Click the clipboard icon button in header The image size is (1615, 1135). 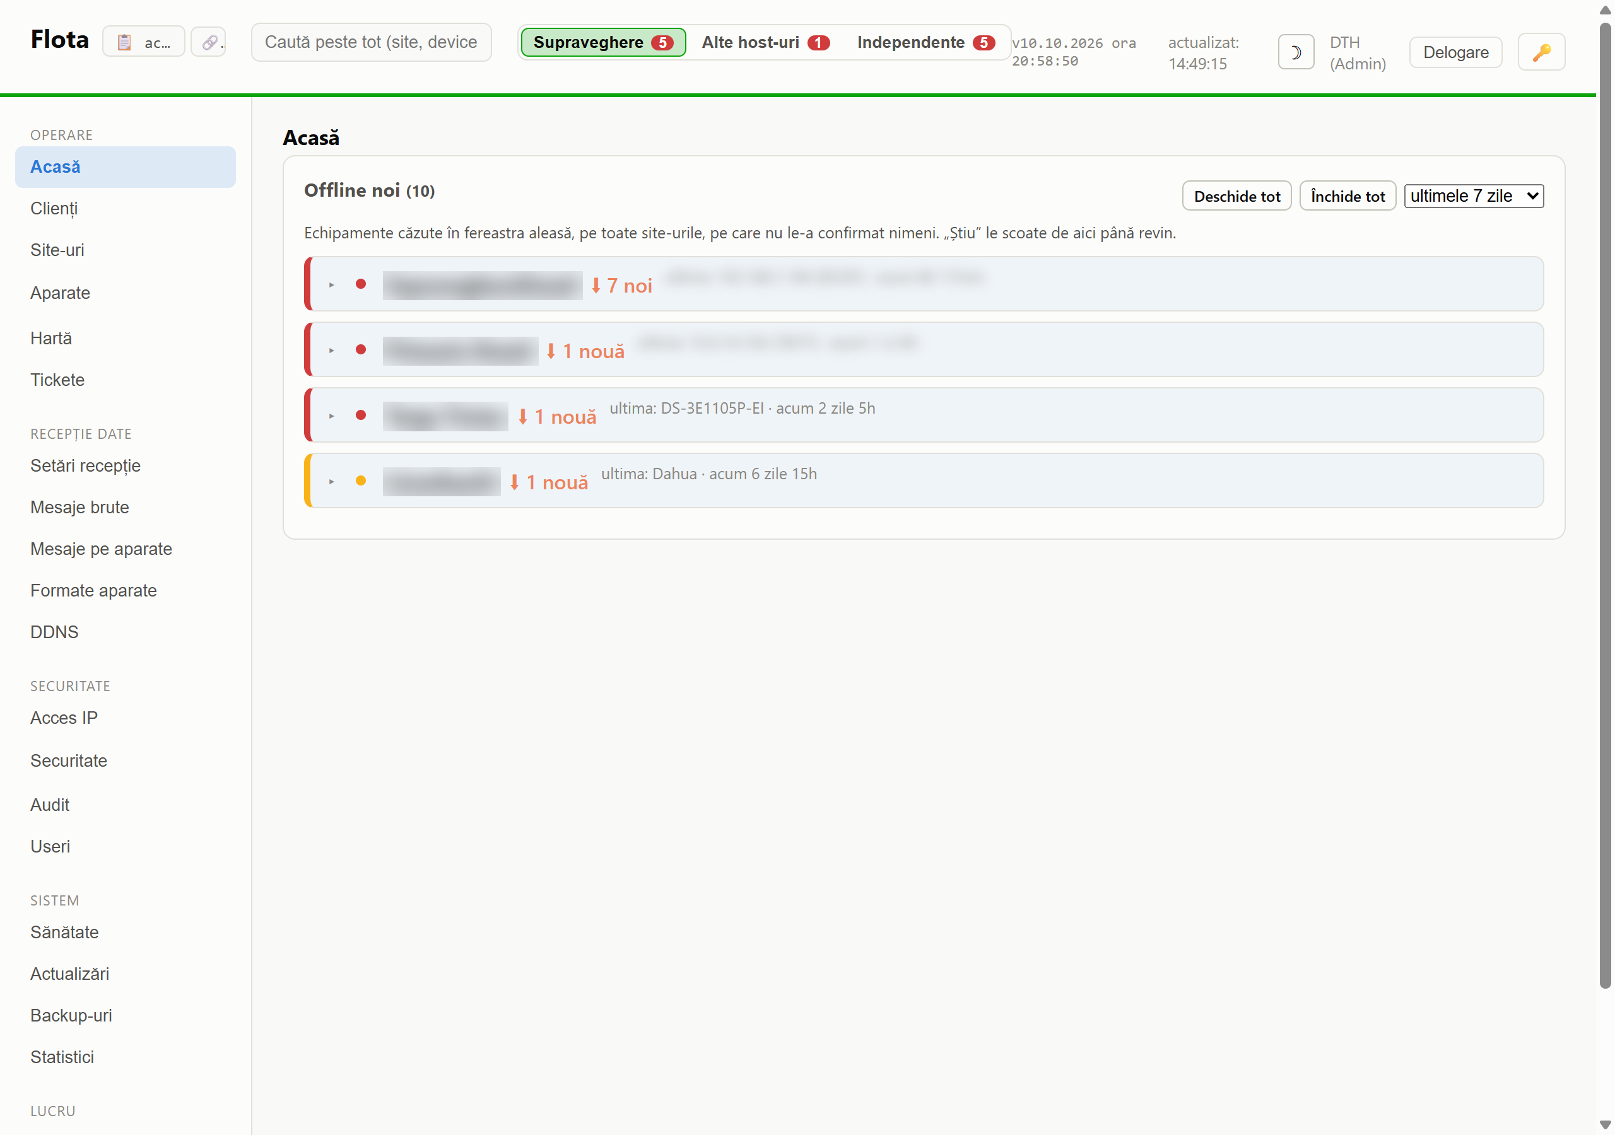point(143,42)
